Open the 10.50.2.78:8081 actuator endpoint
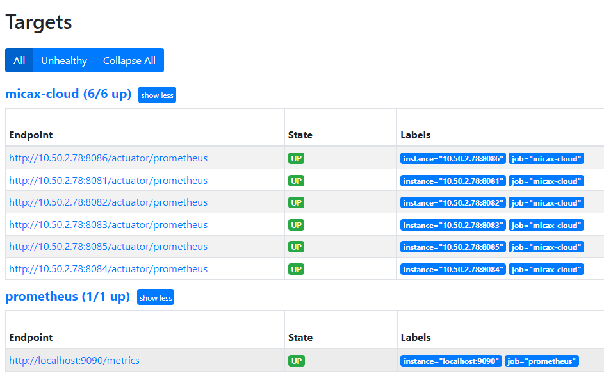 coord(108,181)
